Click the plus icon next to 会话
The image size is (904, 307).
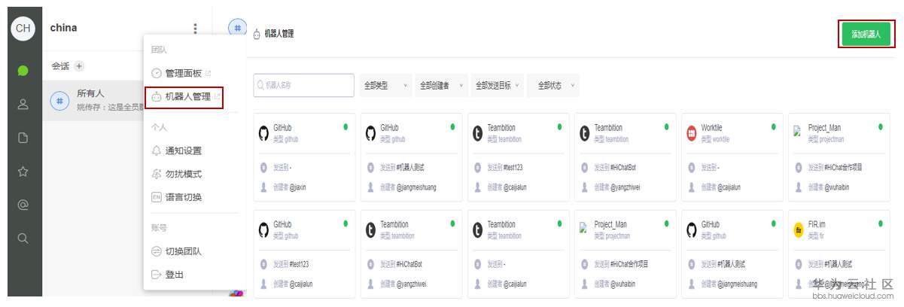coord(79,66)
